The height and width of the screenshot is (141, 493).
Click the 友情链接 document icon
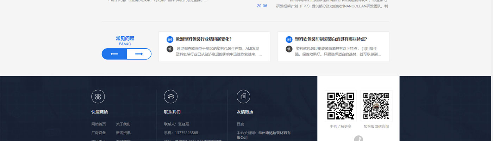[x=243, y=97]
